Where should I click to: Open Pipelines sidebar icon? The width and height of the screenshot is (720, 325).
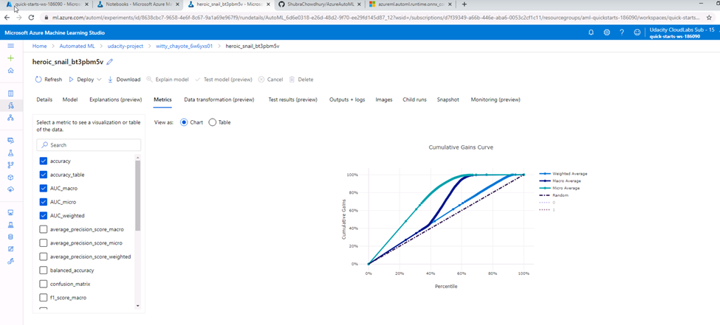(x=11, y=165)
